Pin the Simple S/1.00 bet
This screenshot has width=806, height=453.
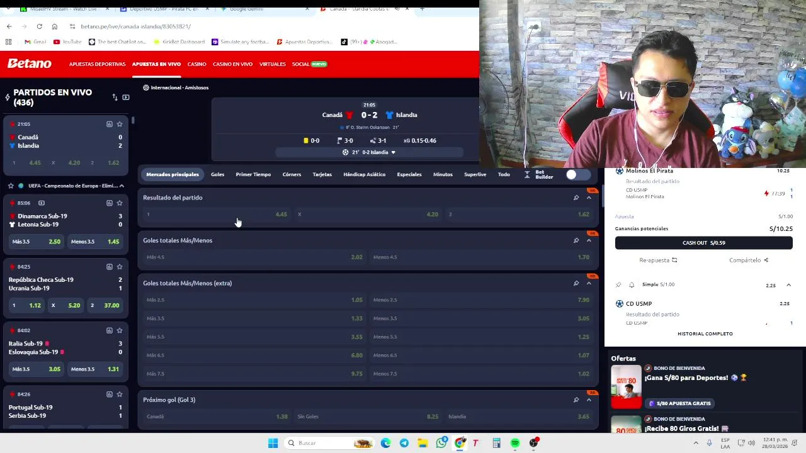pos(618,284)
